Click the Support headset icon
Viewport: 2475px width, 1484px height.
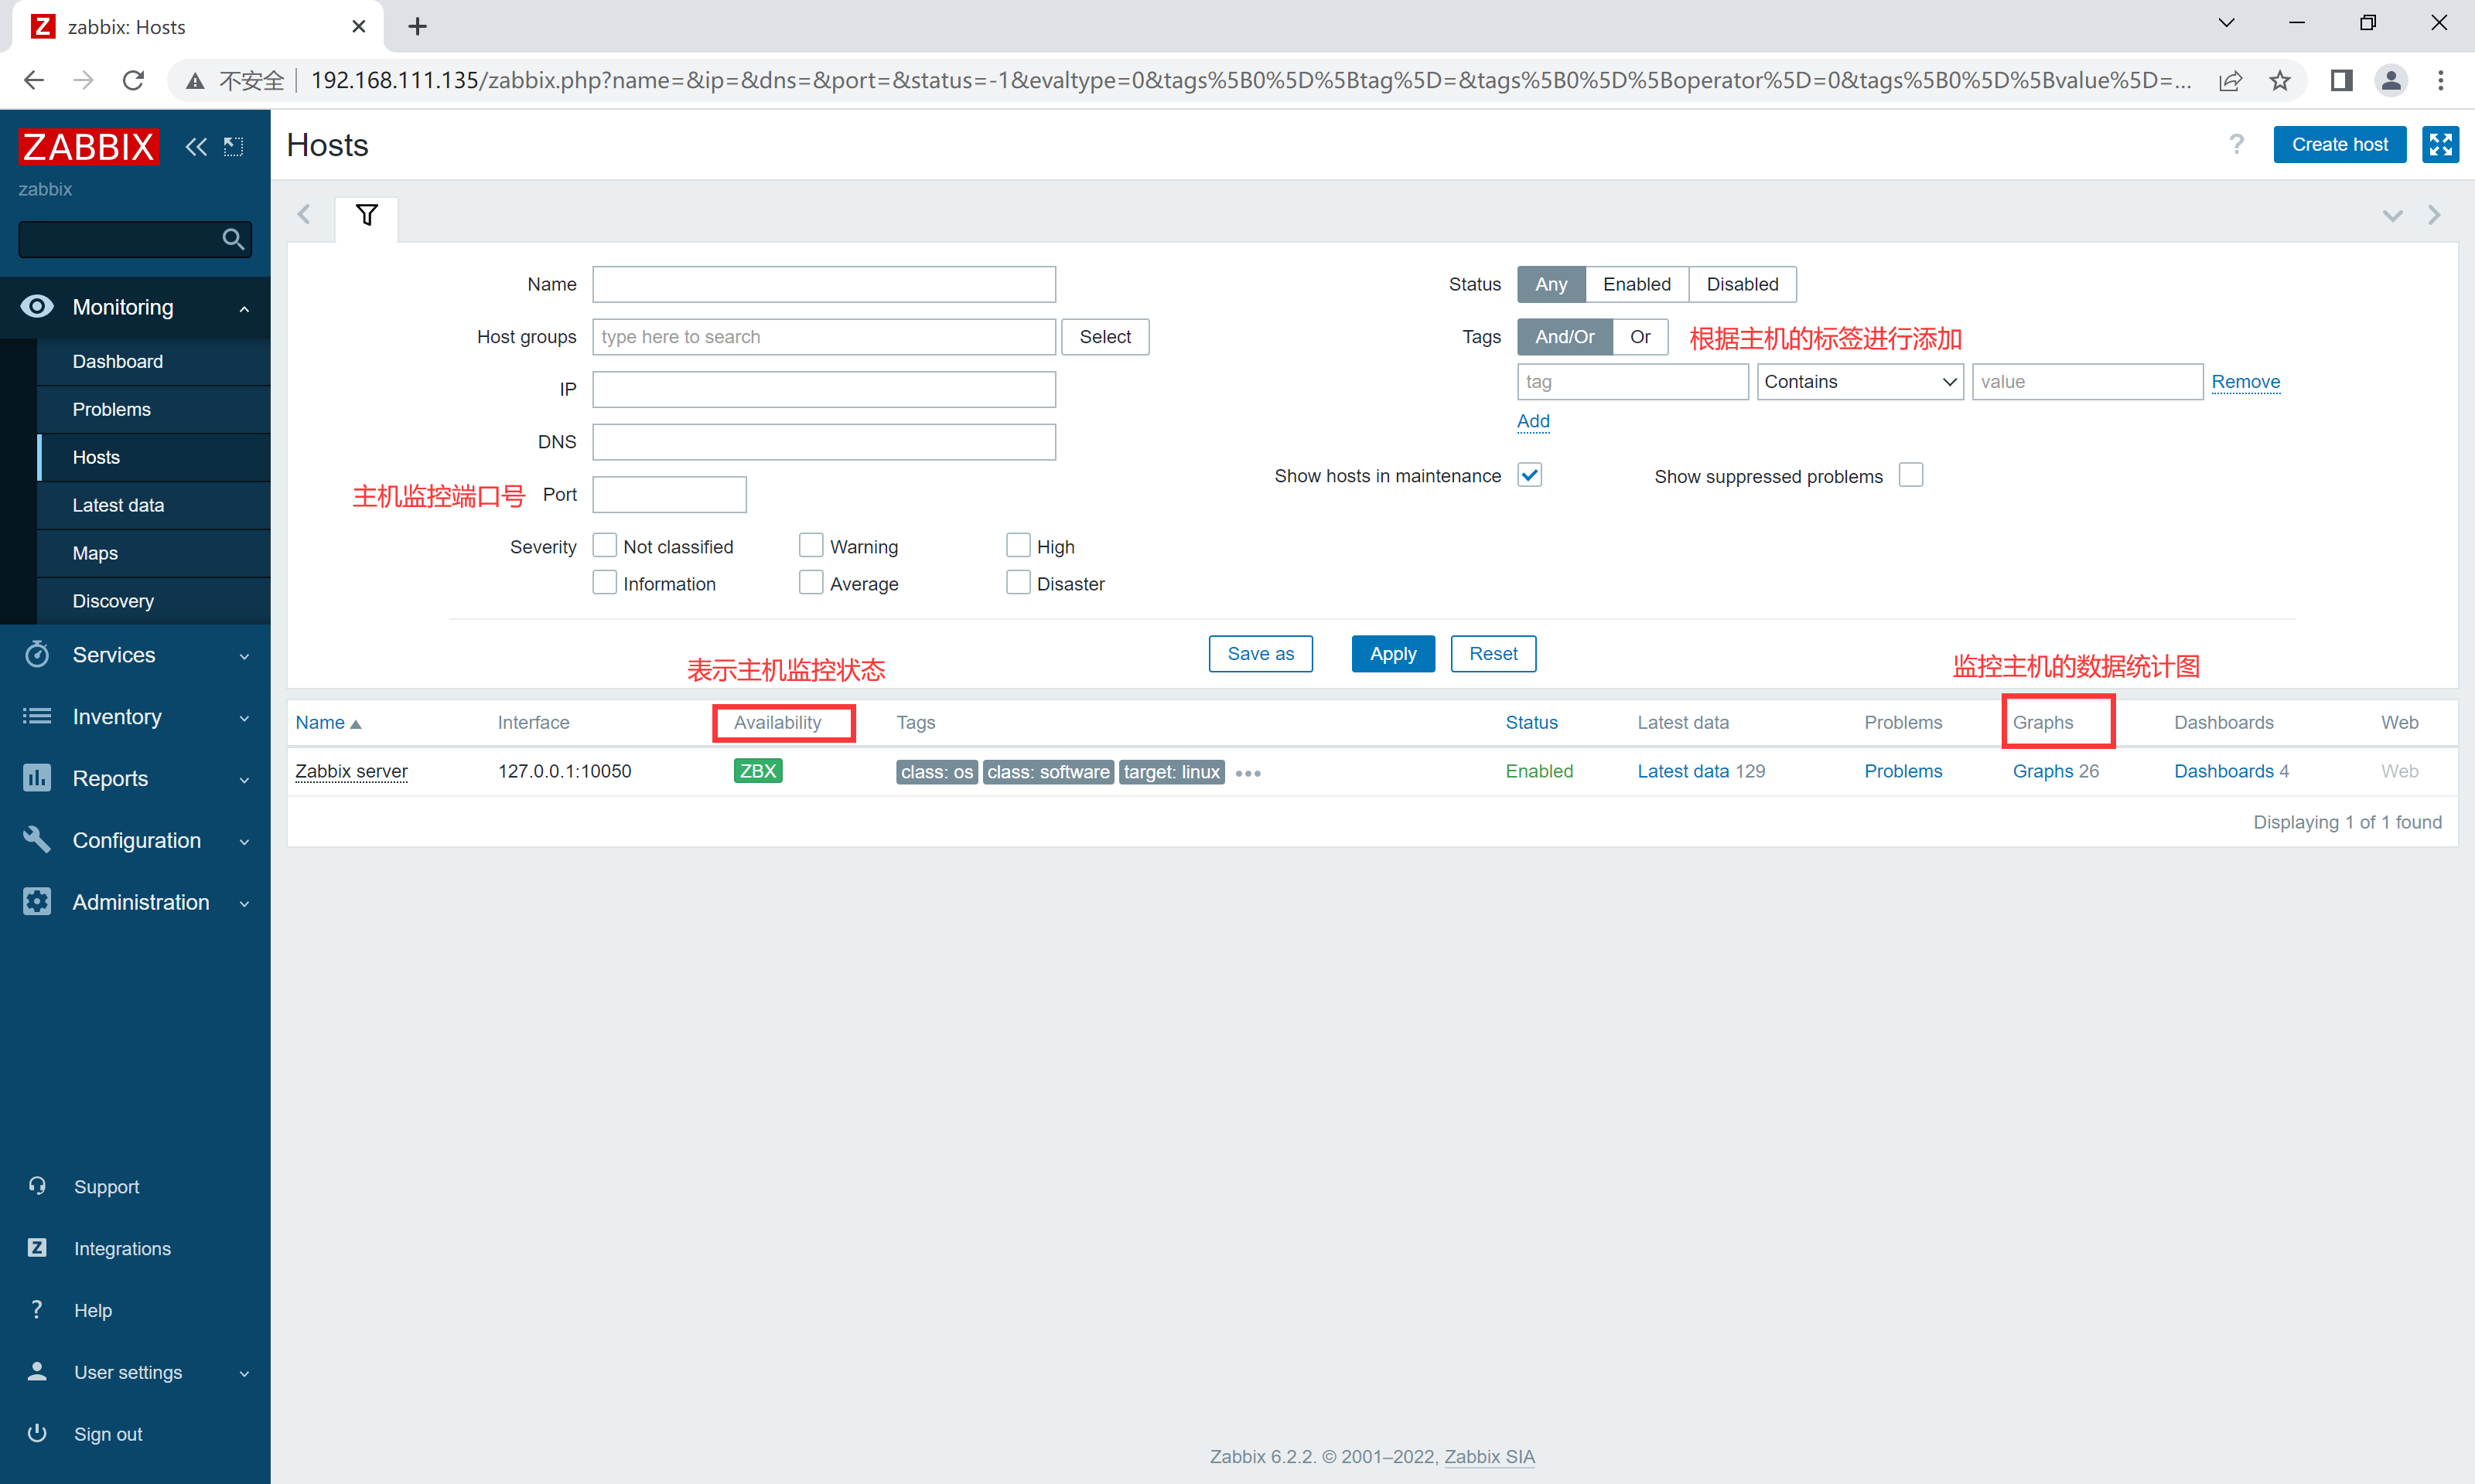[37, 1186]
